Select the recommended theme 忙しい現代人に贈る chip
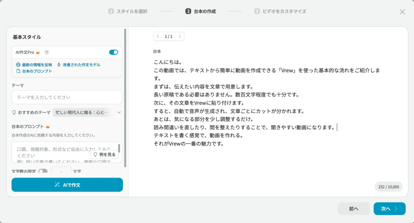 pyautogui.click(x=82, y=113)
